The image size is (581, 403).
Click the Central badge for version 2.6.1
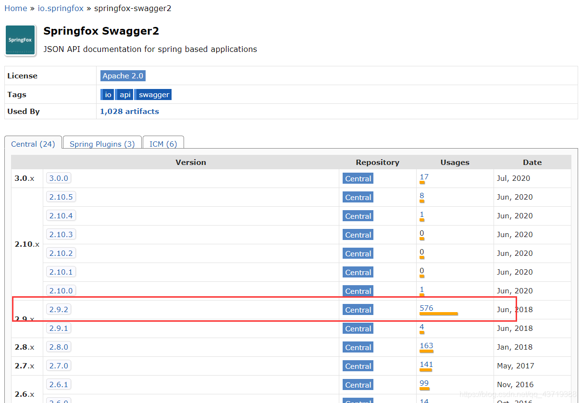(x=358, y=384)
